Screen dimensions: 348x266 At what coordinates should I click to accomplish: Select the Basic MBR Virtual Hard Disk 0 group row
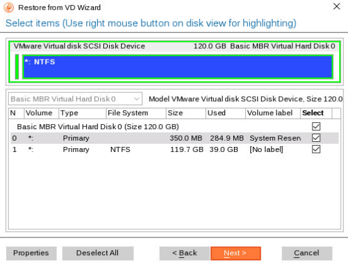coord(174,127)
